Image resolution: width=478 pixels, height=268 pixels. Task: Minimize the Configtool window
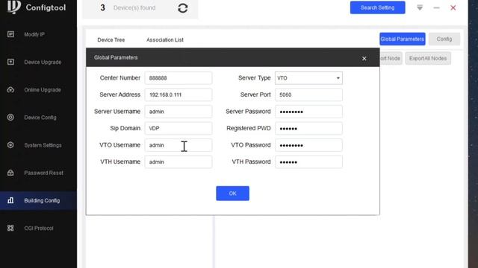coord(436,7)
